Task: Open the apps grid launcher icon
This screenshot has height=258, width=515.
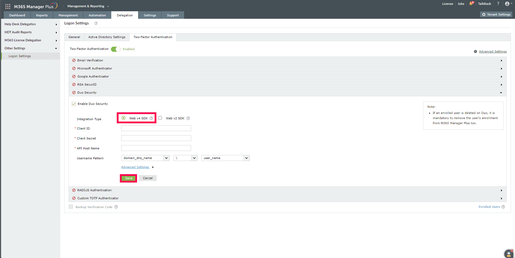Action: pyautogui.click(x=8, y=6)
